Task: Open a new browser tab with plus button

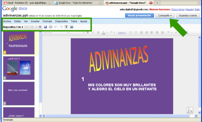Action: point(157,3)
